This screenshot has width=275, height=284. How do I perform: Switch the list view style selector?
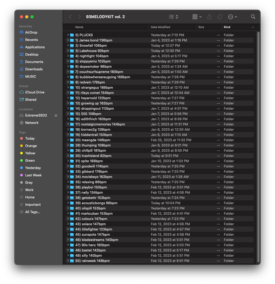pyautogui.click(x=173, y=17)
